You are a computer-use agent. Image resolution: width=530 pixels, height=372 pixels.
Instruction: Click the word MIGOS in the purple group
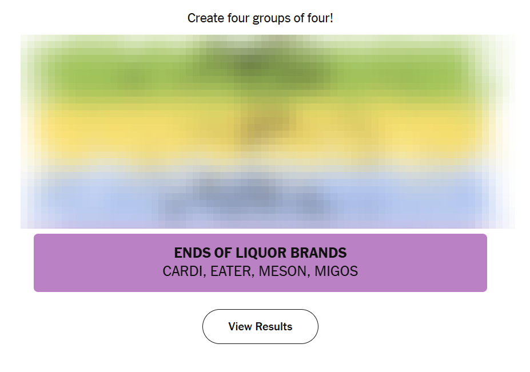[x=336, y=271]
